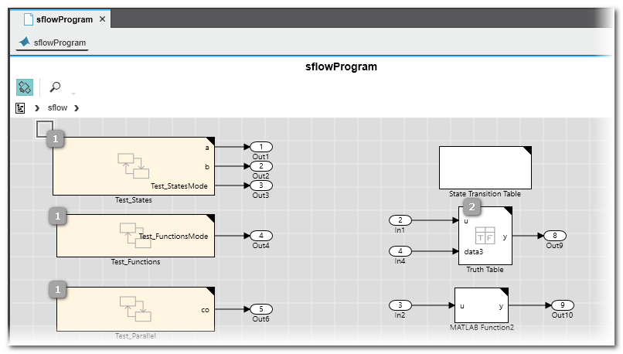
Task: Switch to the sflowProgram document tab
Action: pyautogui.click(x=63, y=19)
